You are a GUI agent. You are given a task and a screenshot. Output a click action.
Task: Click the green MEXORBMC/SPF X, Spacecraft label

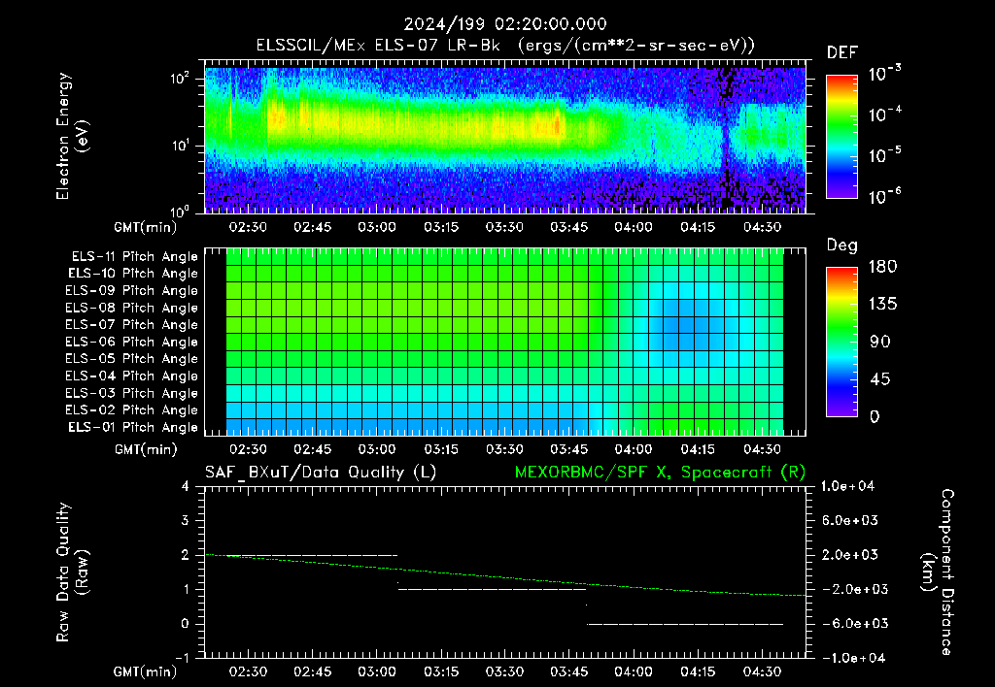[x=660, y=473]
